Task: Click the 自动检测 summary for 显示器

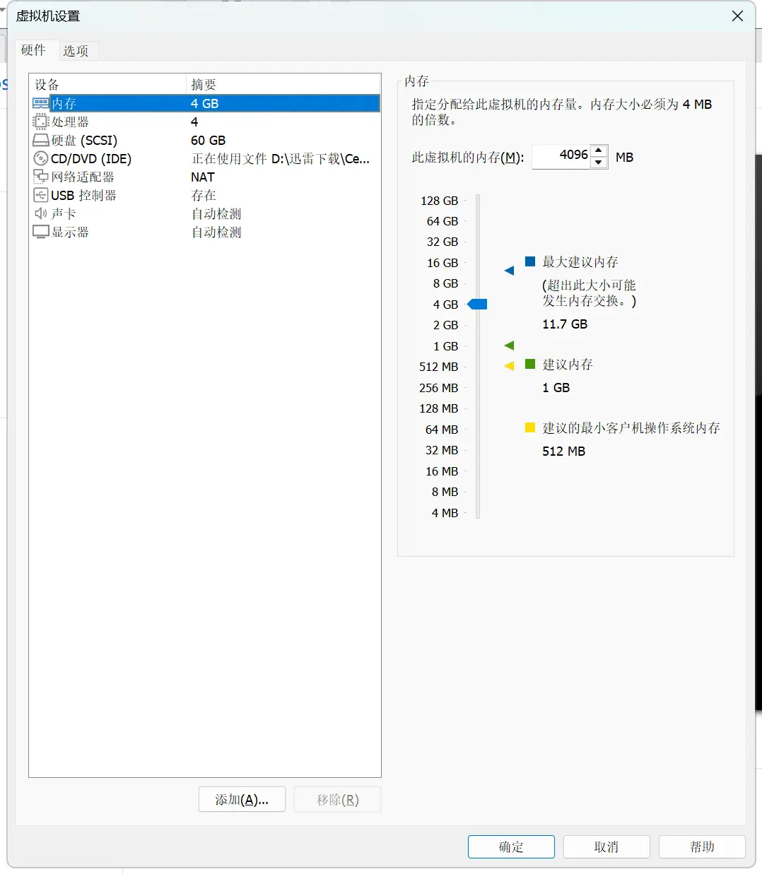Action: (x=216, y=232)
